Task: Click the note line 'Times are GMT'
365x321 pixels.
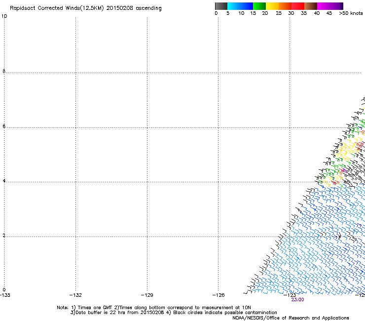Action: pyautogui.click(x=95, y=308)
